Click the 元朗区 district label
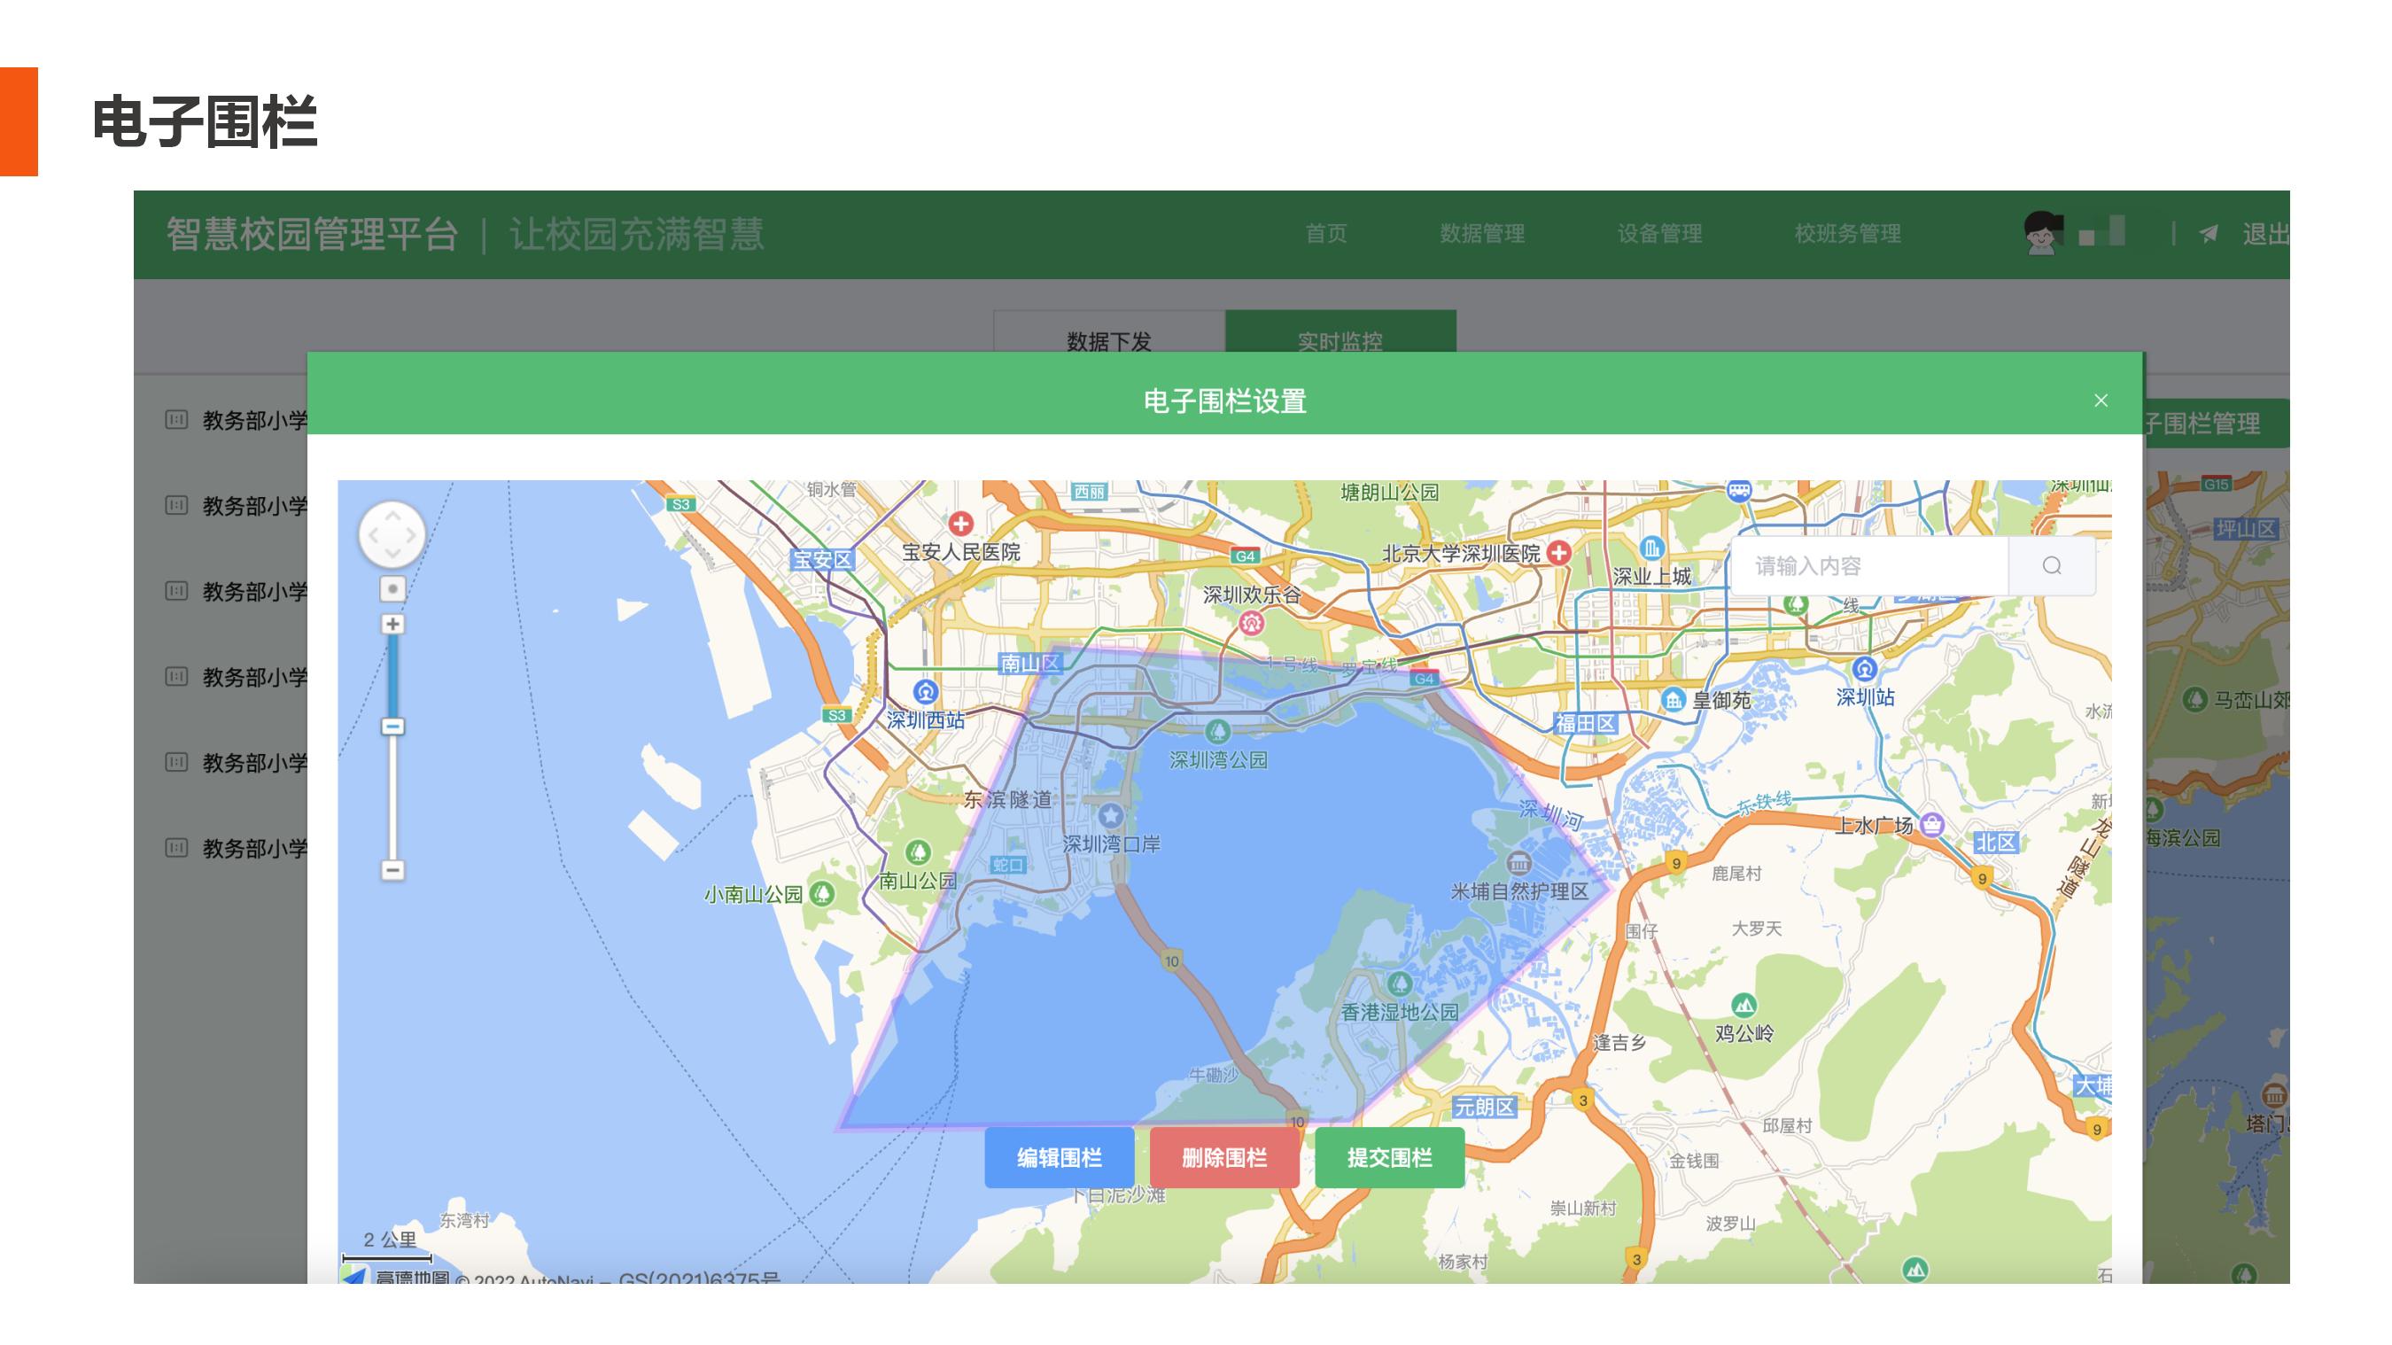 (x=1485, y=1107)
